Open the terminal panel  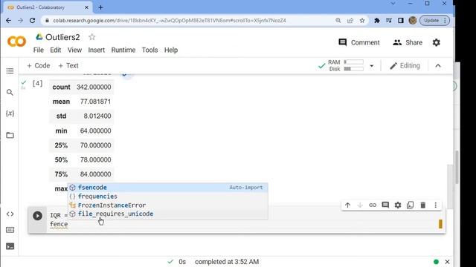click(10, 246)
